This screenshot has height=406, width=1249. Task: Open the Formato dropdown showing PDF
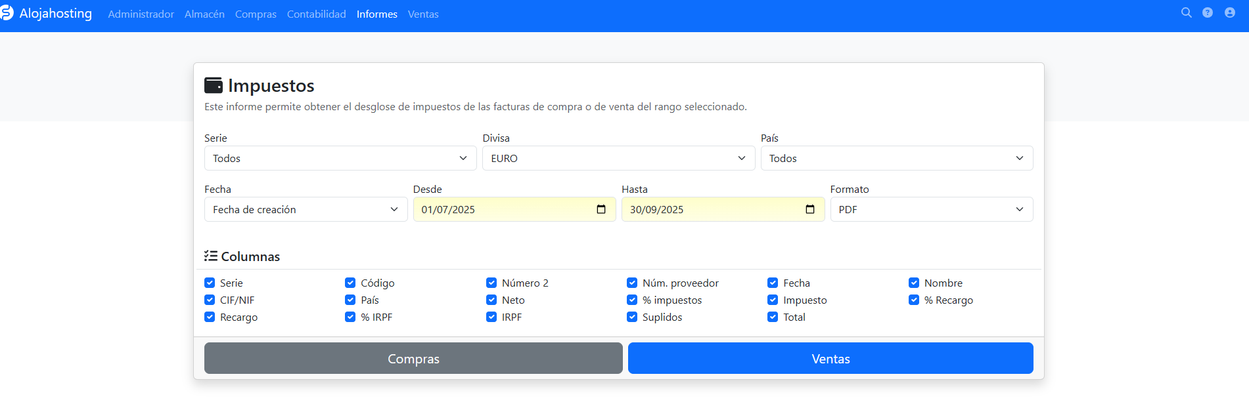931,209
